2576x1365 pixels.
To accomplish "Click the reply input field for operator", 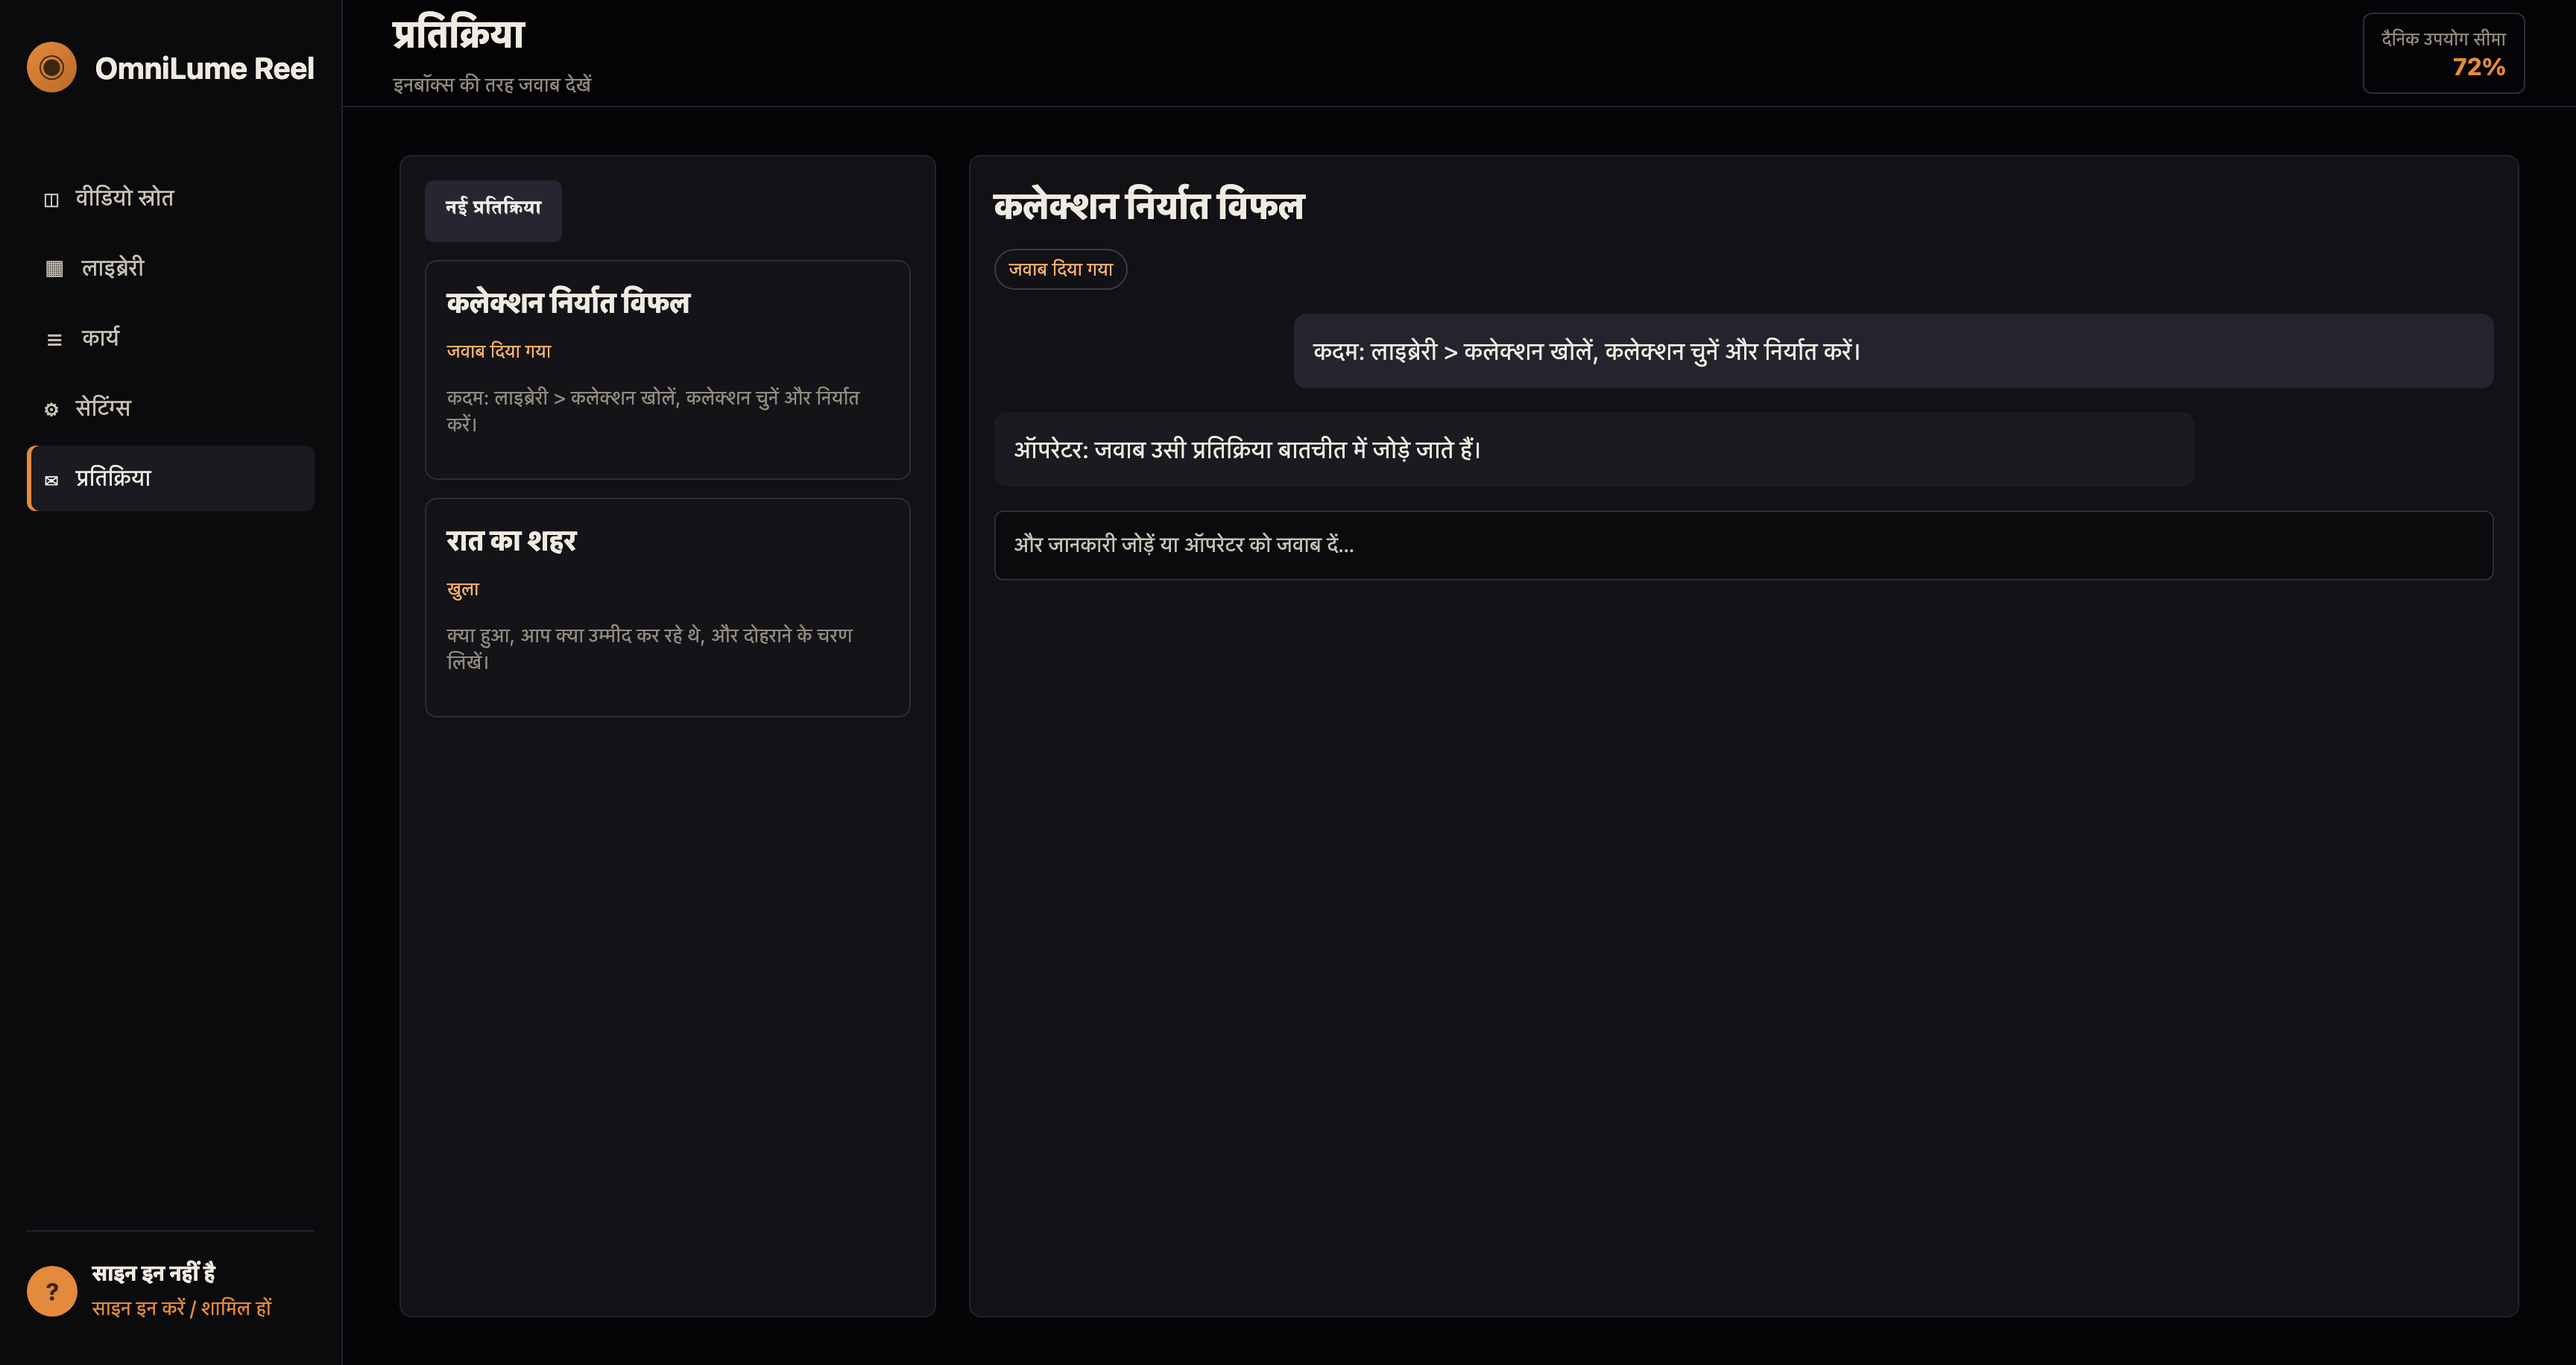I will coord(1743,545).
